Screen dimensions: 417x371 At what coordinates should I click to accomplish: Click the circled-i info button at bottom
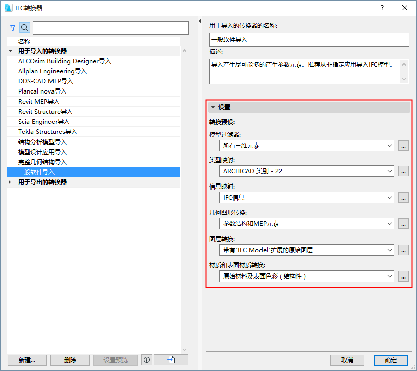coord(146,360)
